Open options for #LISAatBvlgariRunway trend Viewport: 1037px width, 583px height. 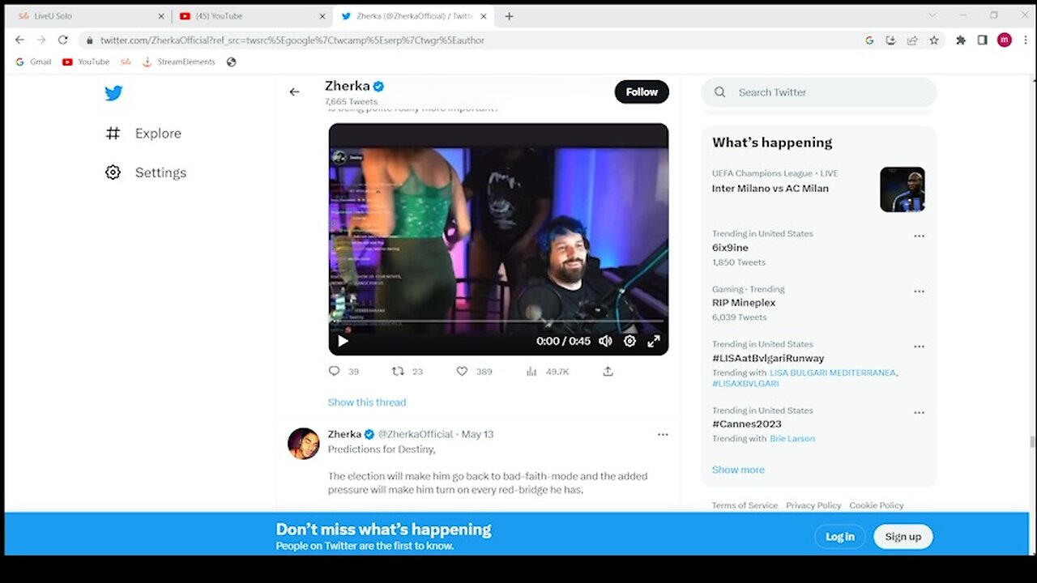pyautogui.click(x=919, y=347)
